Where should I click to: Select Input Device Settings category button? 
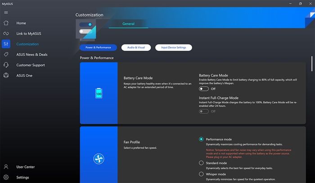[174, 48]
